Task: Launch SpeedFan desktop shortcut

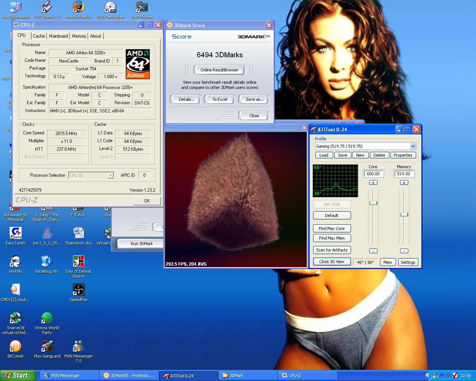Action: [78, 292]
